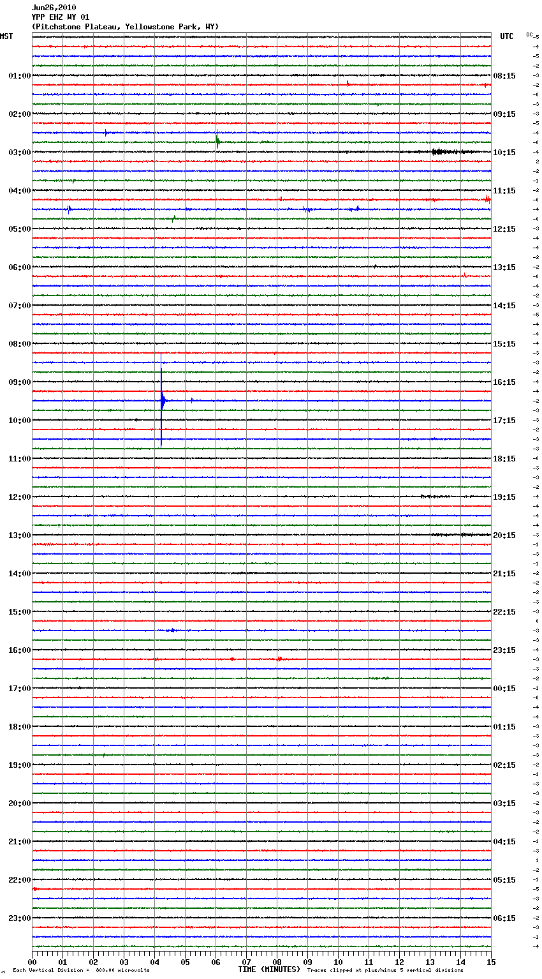Pick the 10:00 MST row label
Image resolution: width=542 pixels, height=979 pixels.
pyautogui.click(x=19, y=421)
